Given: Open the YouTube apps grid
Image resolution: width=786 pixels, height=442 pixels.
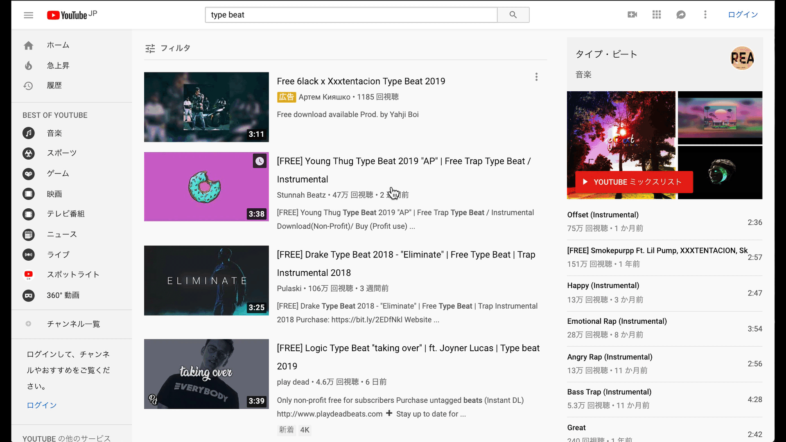Looking at the screenshot, I should (x=657, y=15).
